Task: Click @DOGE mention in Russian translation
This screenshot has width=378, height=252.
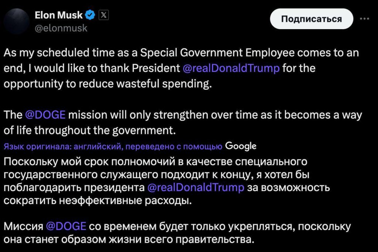Action: tap(66, 225)
